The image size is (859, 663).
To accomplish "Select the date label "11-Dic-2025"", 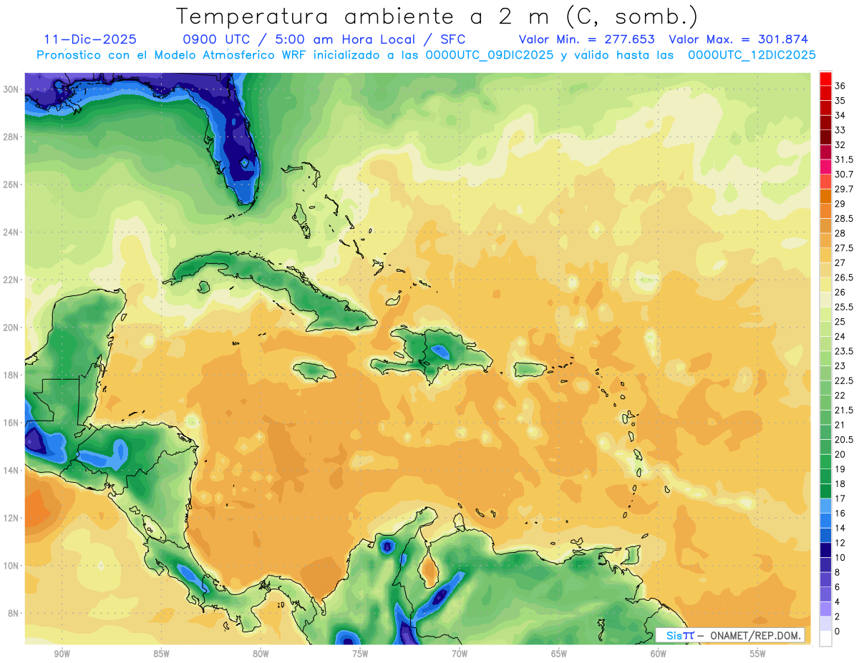I will click(x=90, y=39).
